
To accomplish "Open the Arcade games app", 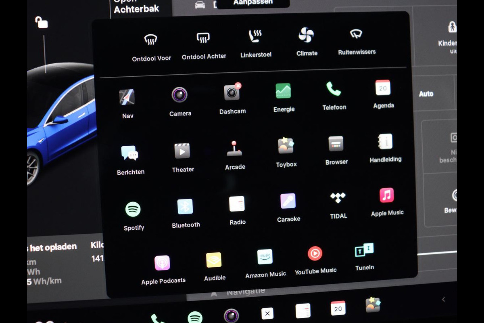I will pos(235,149).
